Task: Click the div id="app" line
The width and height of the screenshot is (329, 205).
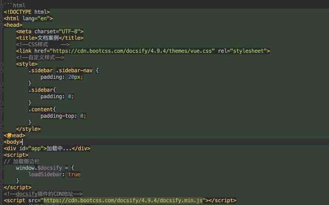Action: click(47, 148)
